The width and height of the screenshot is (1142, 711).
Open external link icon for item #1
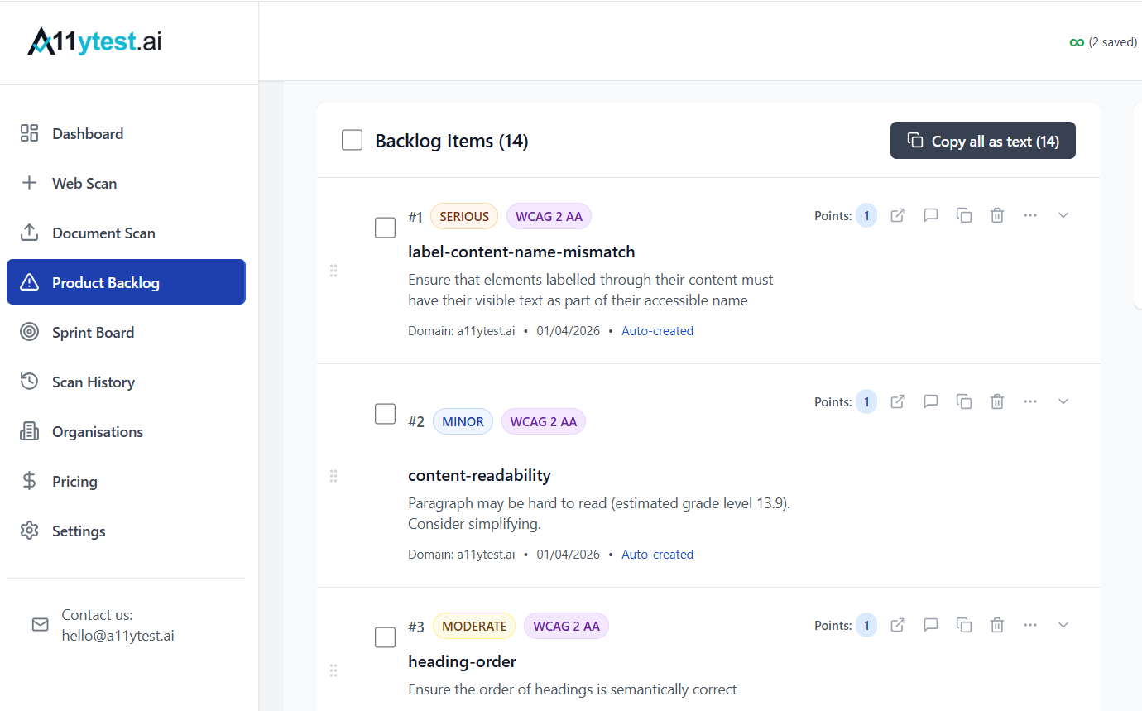click(x=898, y=215)
